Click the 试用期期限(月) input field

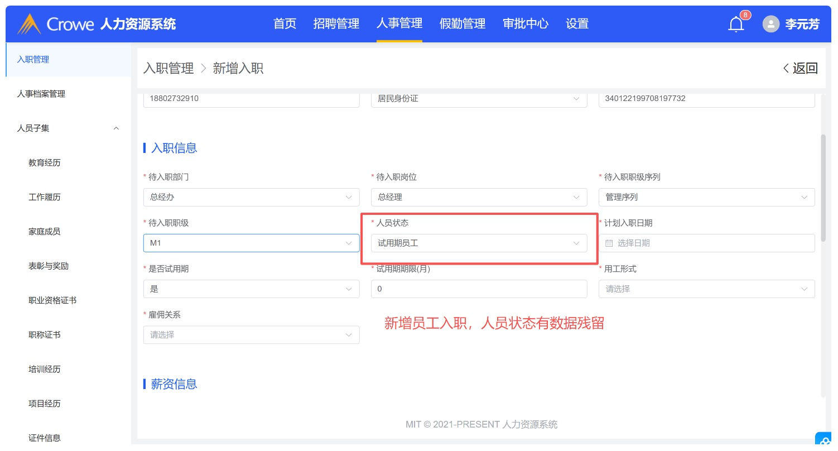[x=479, y=289]
